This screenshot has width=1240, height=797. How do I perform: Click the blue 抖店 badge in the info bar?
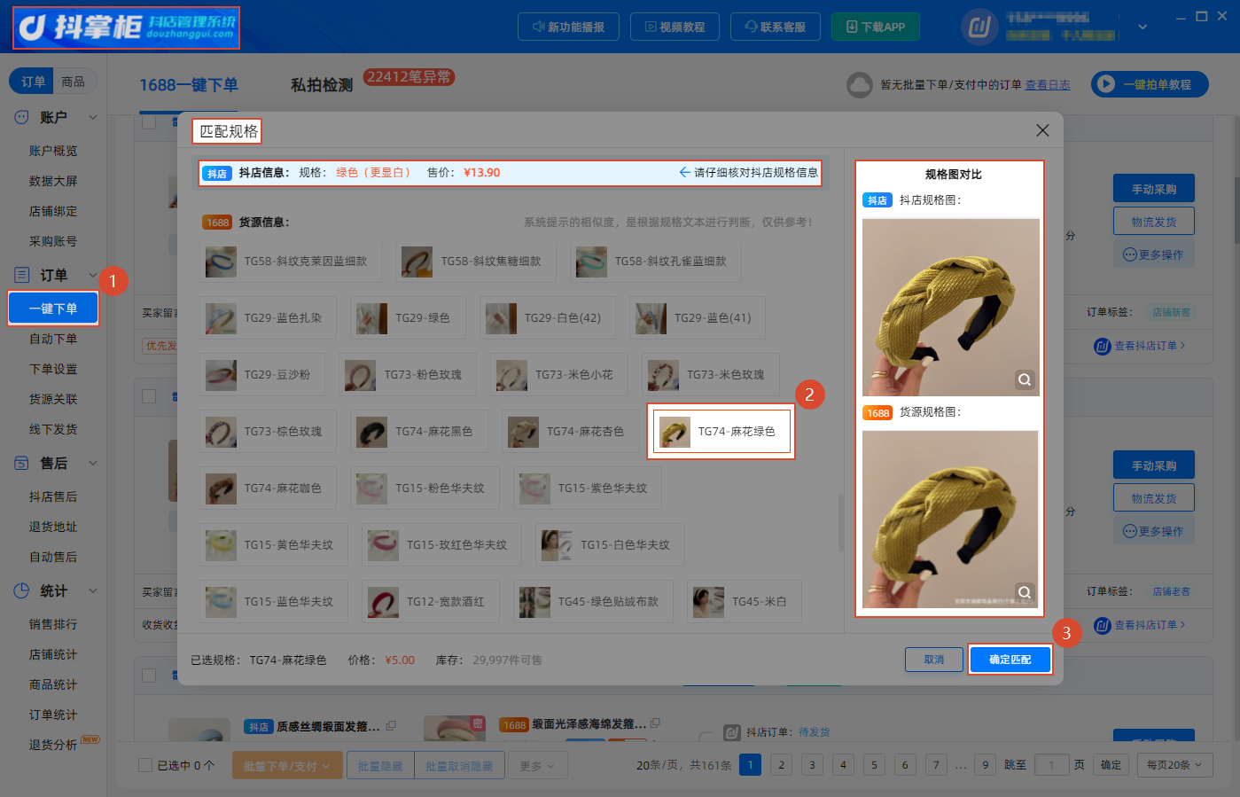[217, 173]
